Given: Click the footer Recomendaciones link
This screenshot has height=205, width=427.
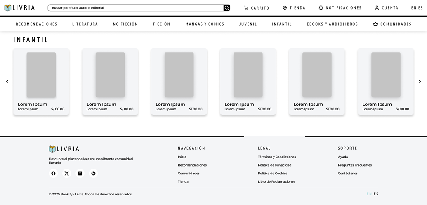Looking at the screenshot, I should click(x=192, y=165).
